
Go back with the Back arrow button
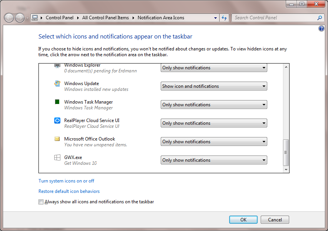(9, 18)
